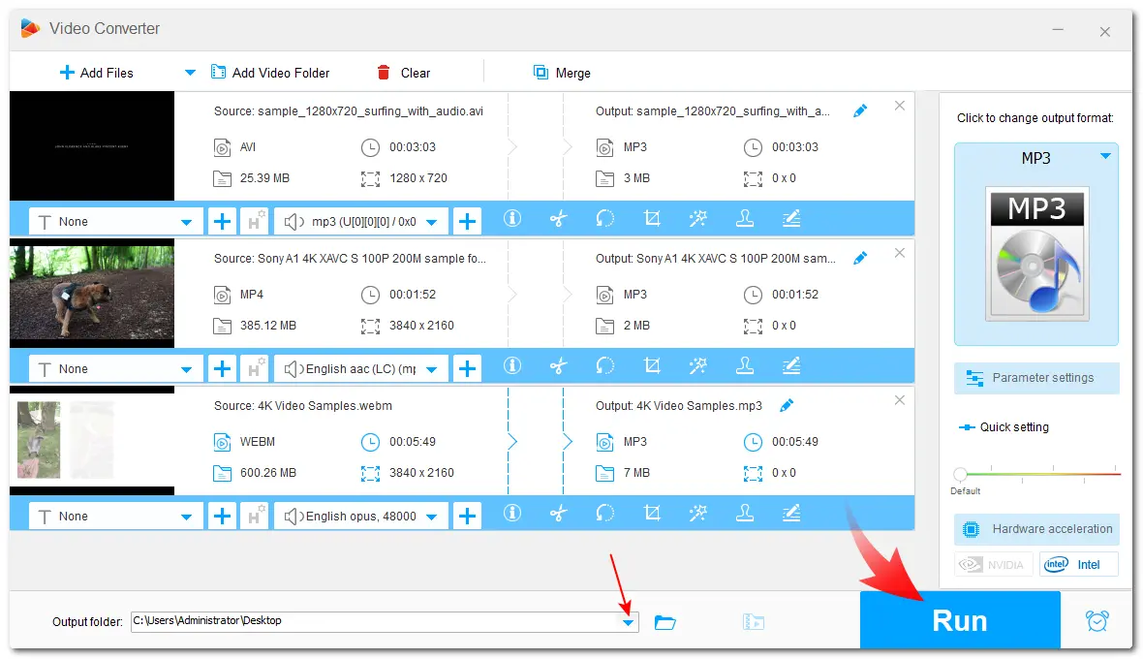Expand subtitle None dropdown in Sony A1 row
Image resolution: width=1143 pixels, height=659 pixels.
pos(187,369)
